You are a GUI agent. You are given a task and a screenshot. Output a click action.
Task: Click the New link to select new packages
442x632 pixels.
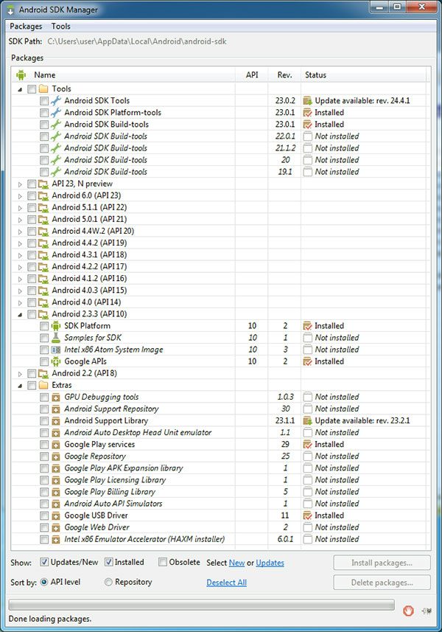(x=236, y=563)
